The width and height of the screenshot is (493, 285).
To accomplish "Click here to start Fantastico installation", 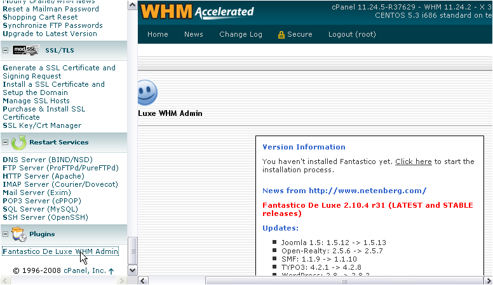I will [x=413, y=161].
